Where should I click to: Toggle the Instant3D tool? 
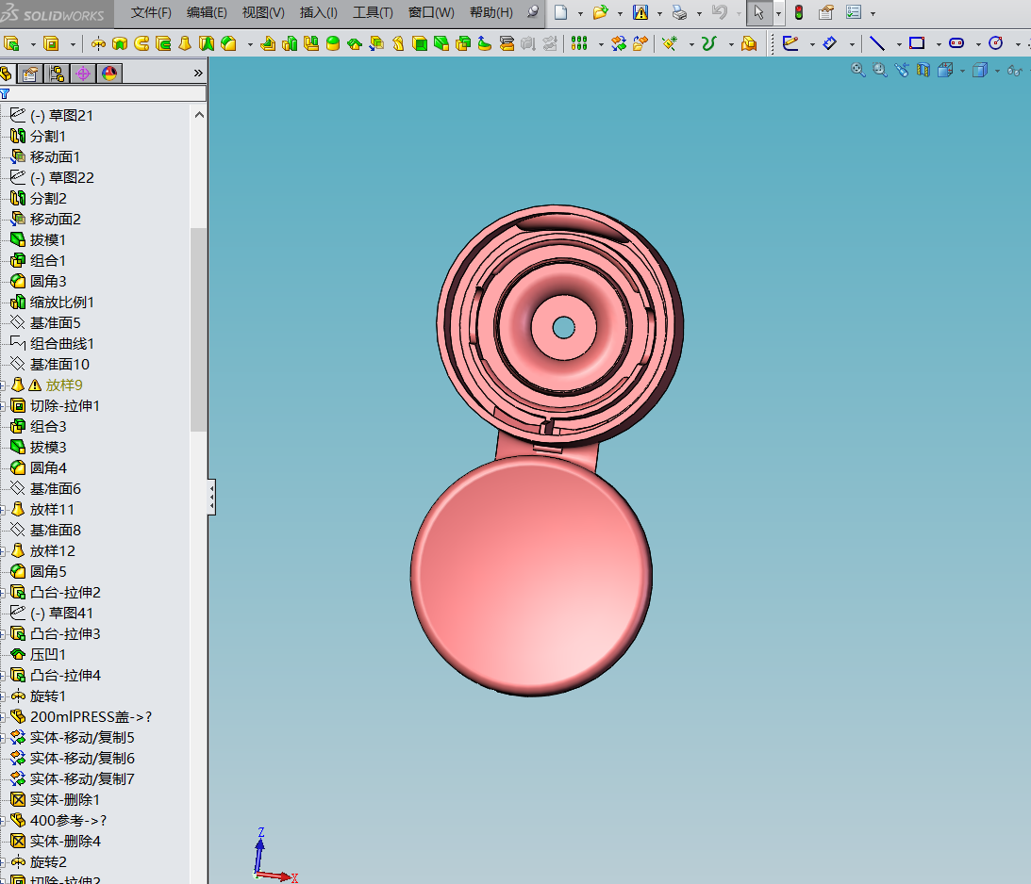pyautogui.click(x=749, y=44)
